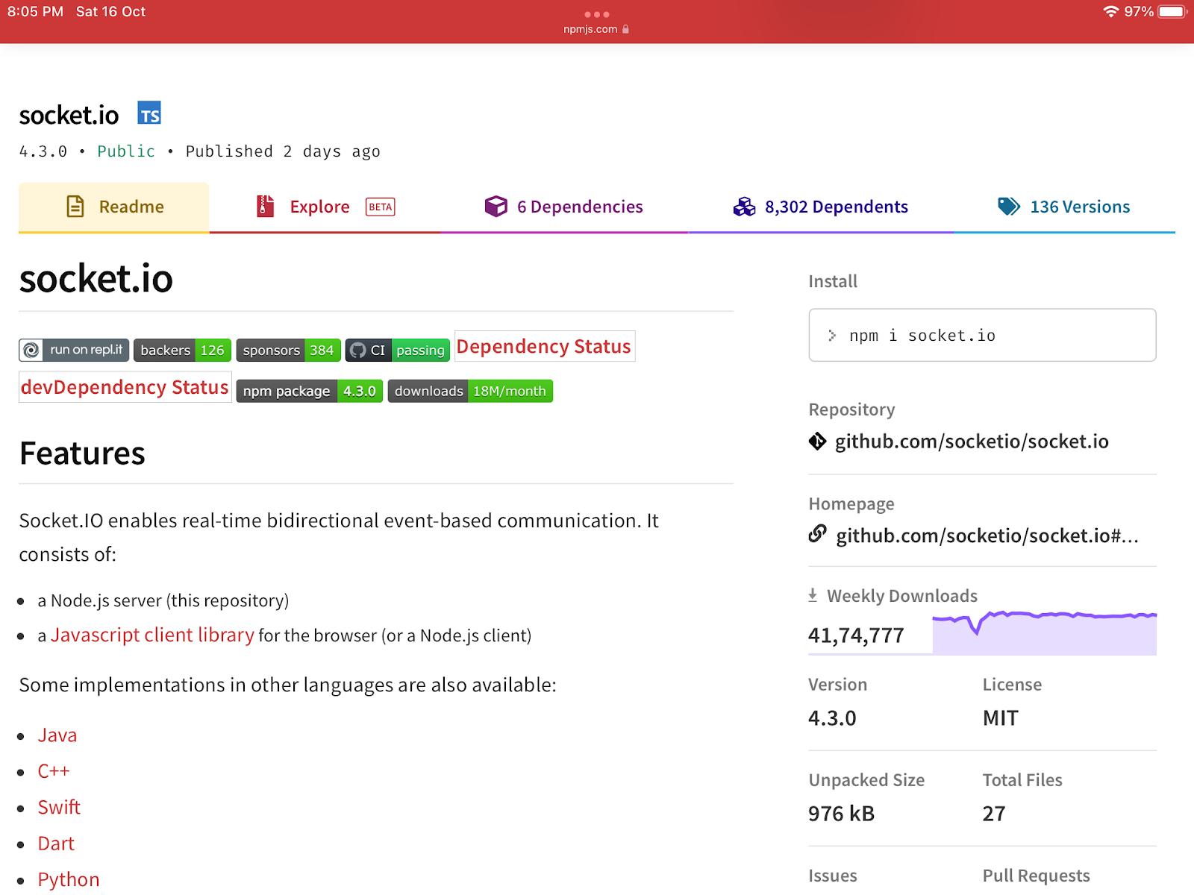
Task: Tap the Safari three-dot multitasking menu
Action: [x=597, y=14]
